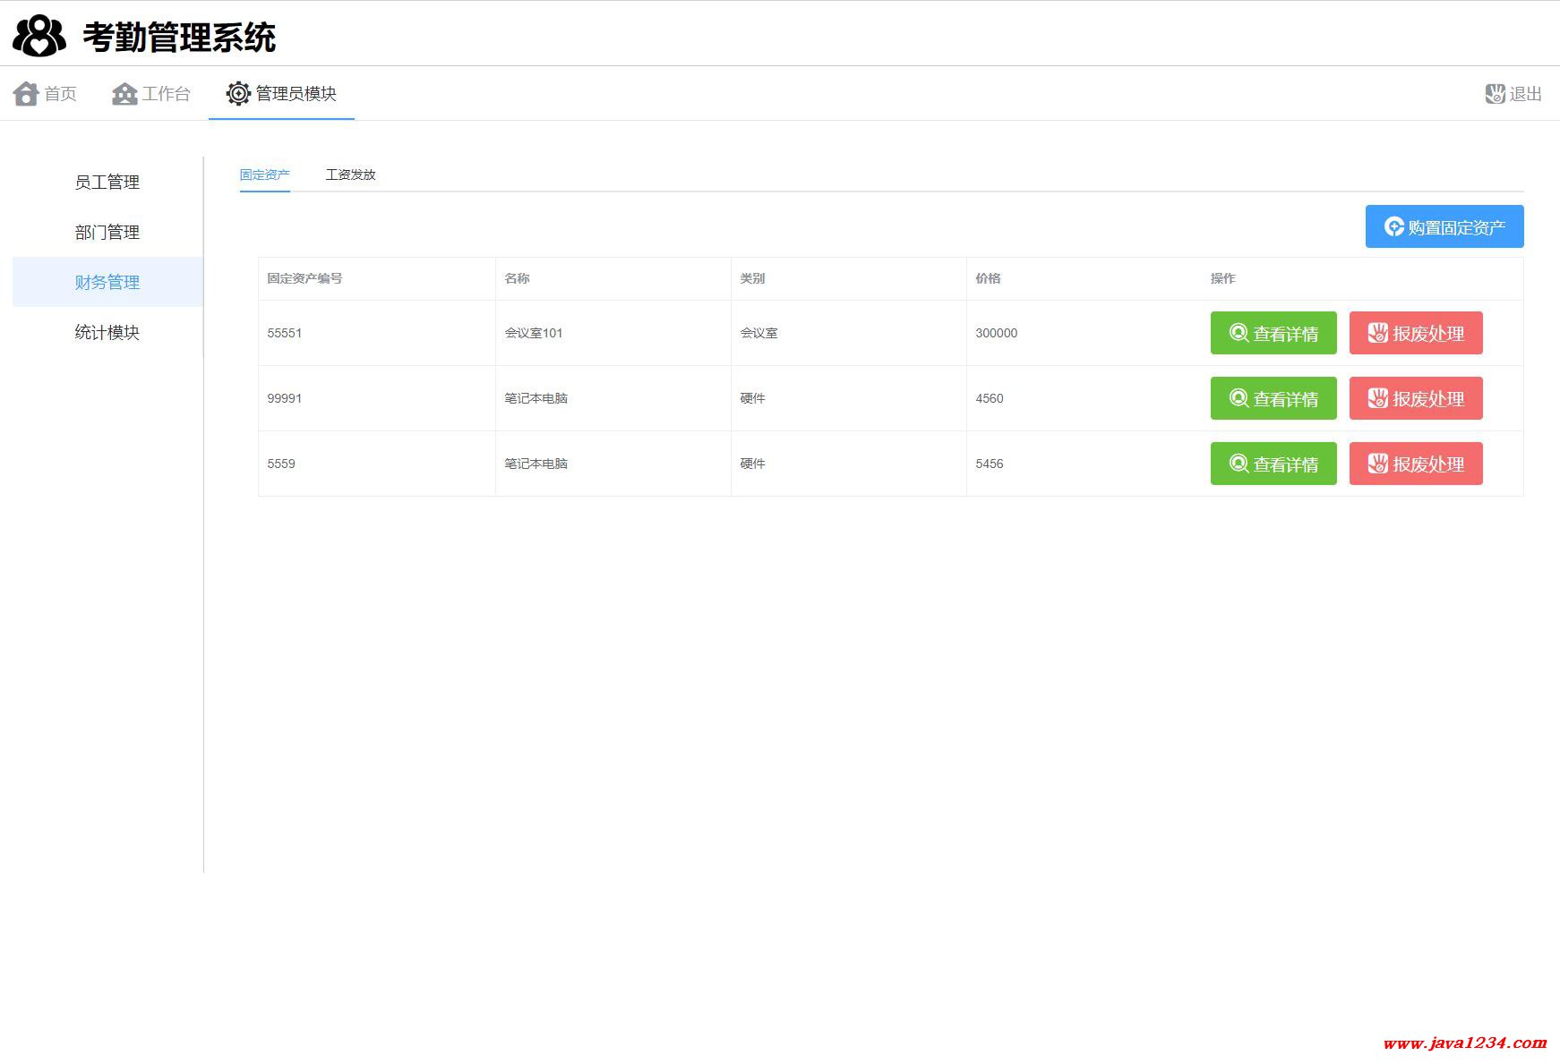Click the workbench building icon
This screenshot has width=1560, height=1064.
[x=124, y=93]
